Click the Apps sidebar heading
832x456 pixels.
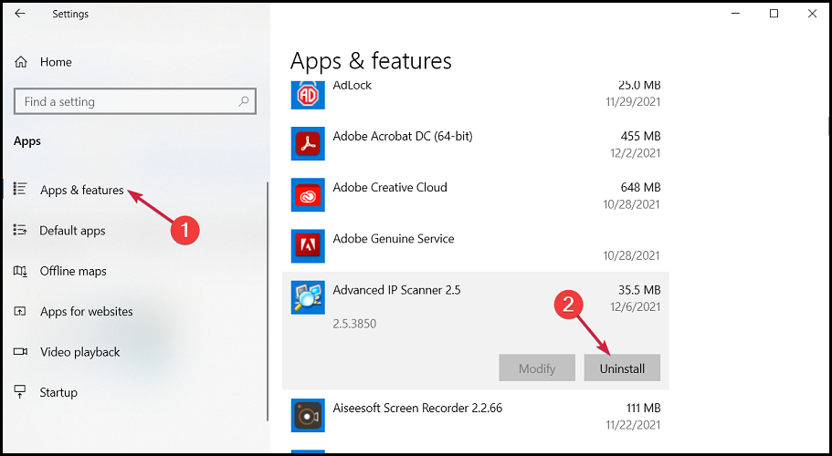coord(27,140)
